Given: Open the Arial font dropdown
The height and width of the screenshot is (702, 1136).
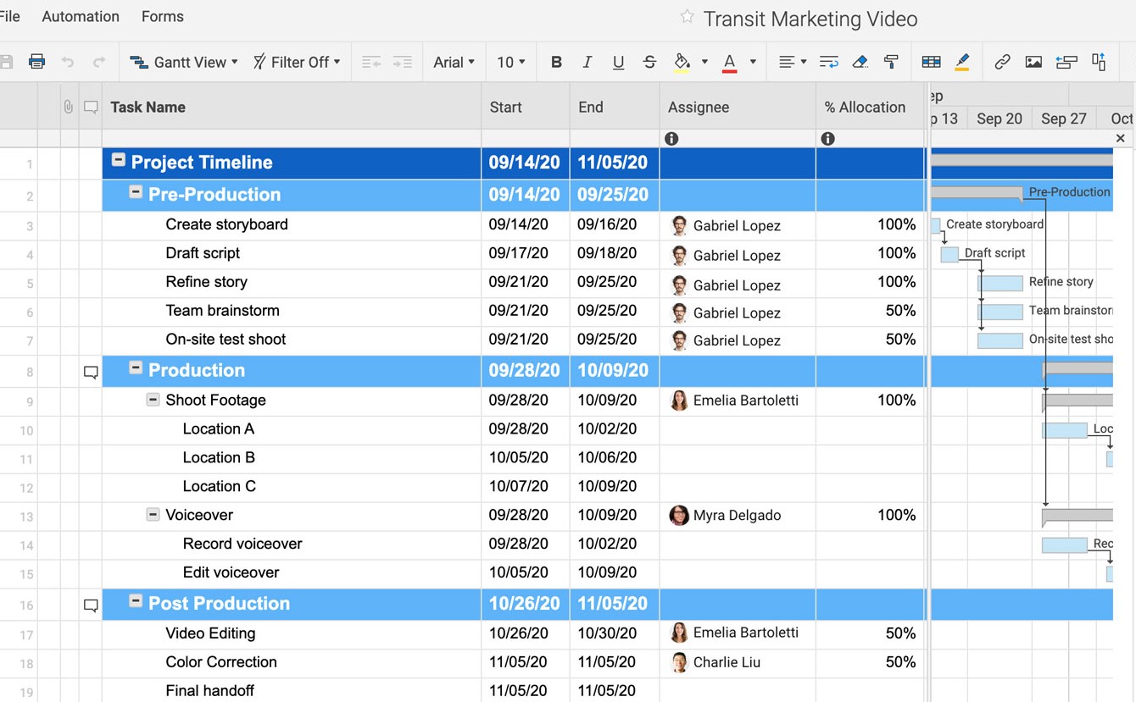Looking at the screenshot, I should [x=454, y=62].
